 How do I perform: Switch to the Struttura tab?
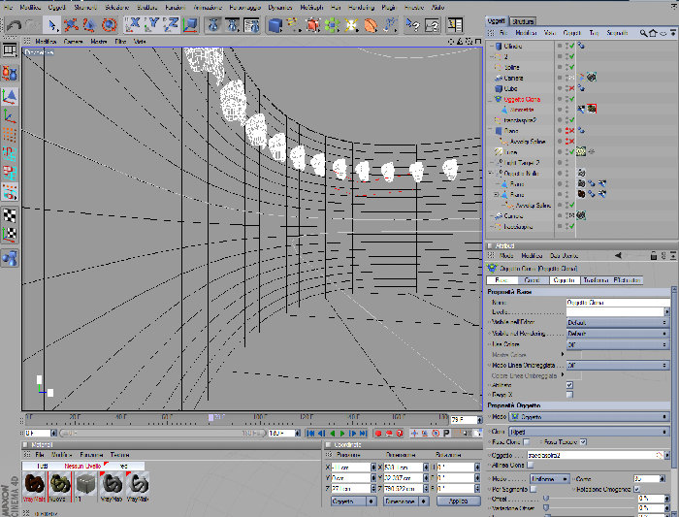[523, 21]
